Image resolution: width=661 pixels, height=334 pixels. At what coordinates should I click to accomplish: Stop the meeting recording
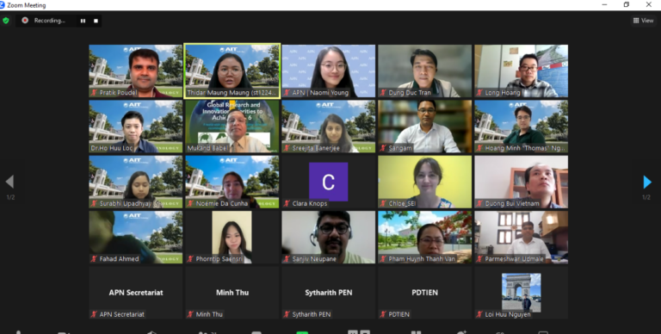click(x=96, y=21)
